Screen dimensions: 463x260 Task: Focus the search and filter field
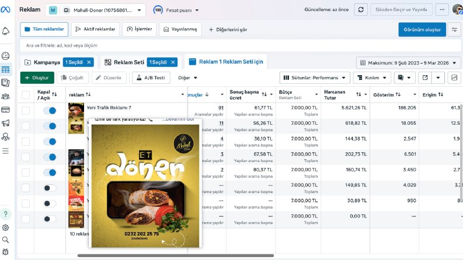241,45
